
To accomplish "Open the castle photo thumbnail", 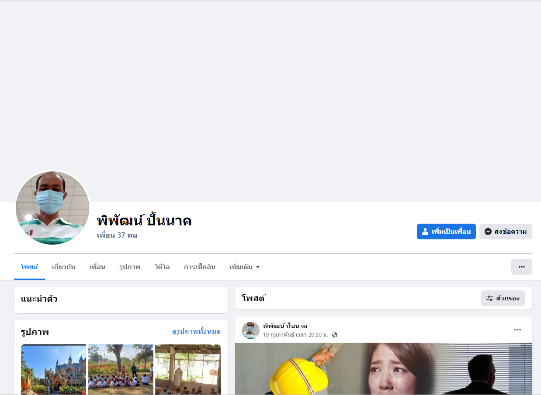I will (x=53, y=370).
